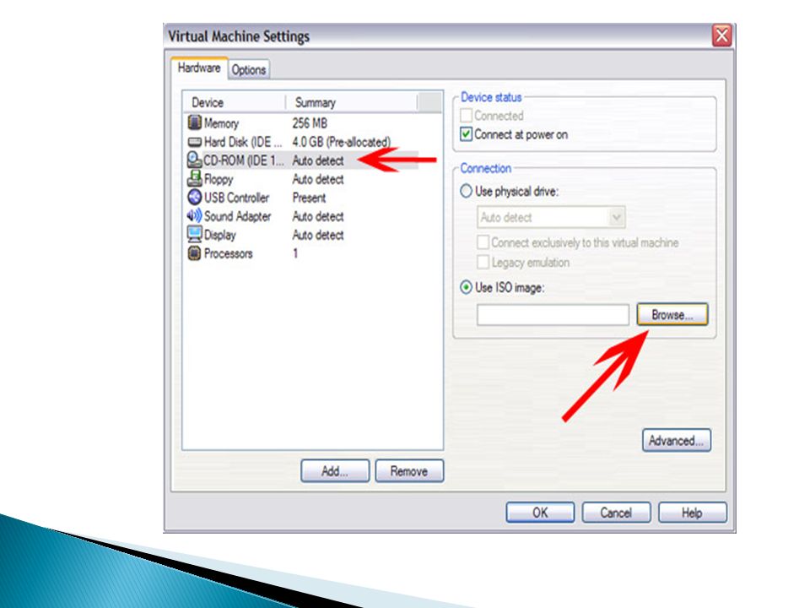The image size is (810, 608).
Task: Click the Hard Disk device icon
Action: click(x=194, y=142)
